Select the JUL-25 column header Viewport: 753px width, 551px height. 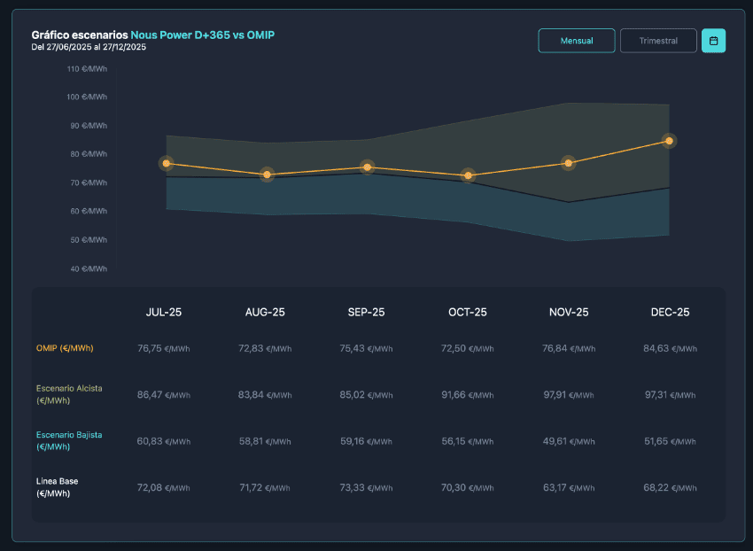[x=165, y=313]
